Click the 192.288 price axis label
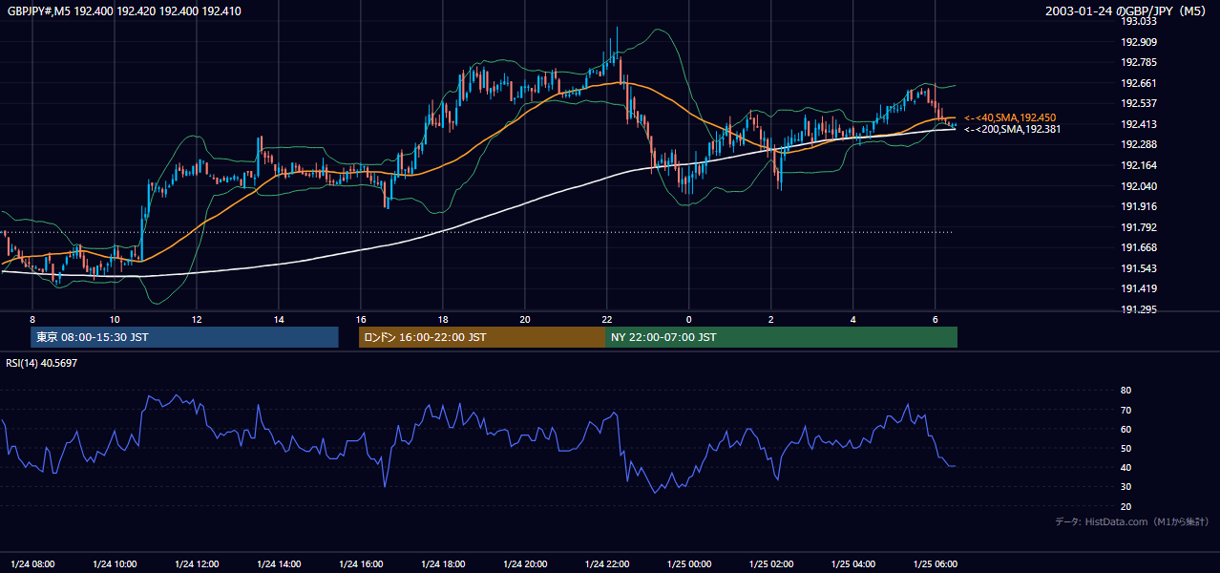This screenshot has width=1220, height=573. [x=1139, y=144]
